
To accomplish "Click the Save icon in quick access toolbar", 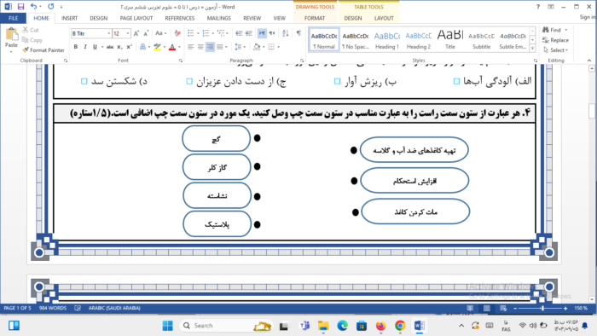I will click(20, 7).
